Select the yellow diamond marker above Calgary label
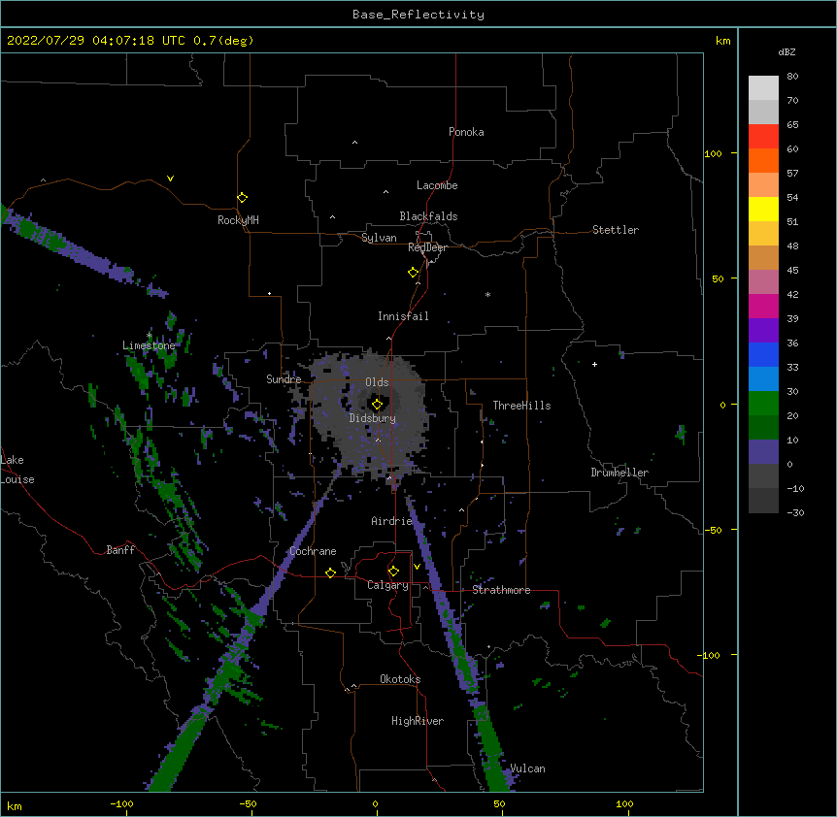This screenshot has width=837, height=817. click(393, 572)
